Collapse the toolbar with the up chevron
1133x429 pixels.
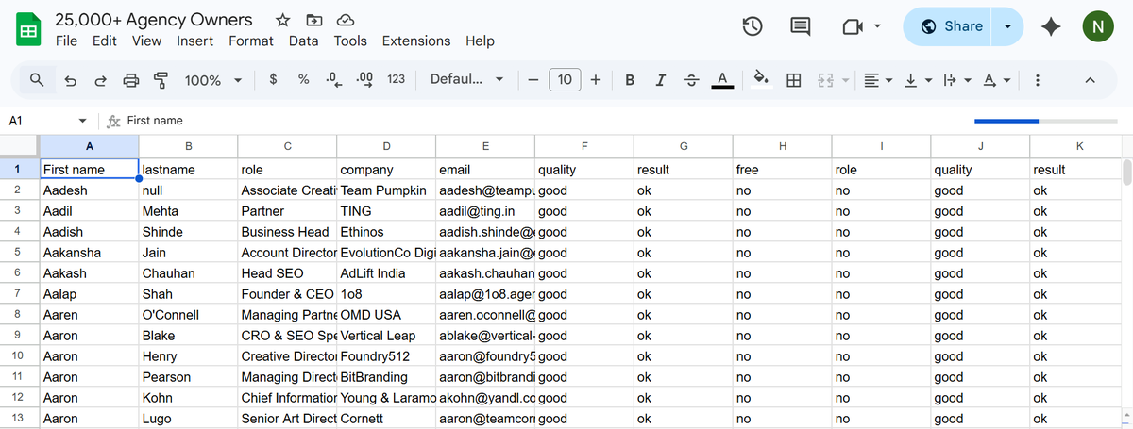(x=1090, y=80)
